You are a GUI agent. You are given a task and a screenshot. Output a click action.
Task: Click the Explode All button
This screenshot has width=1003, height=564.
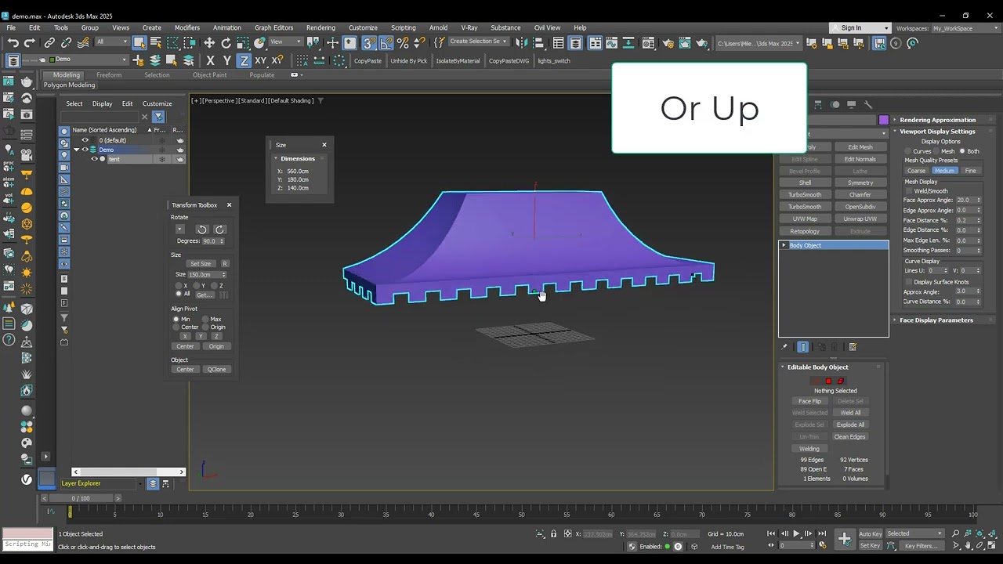pyautogui.click(x=850, y=425)
